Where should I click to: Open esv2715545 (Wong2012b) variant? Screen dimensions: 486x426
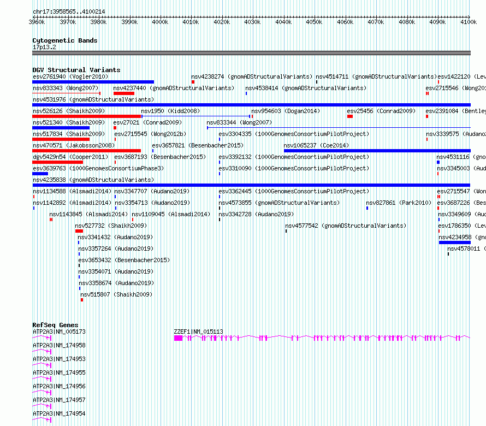tap(150, 134)
